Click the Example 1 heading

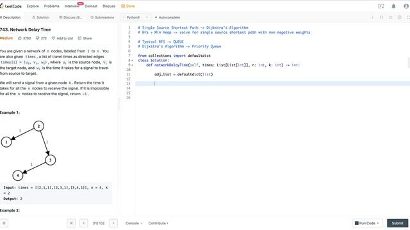[x=10, y=112]
